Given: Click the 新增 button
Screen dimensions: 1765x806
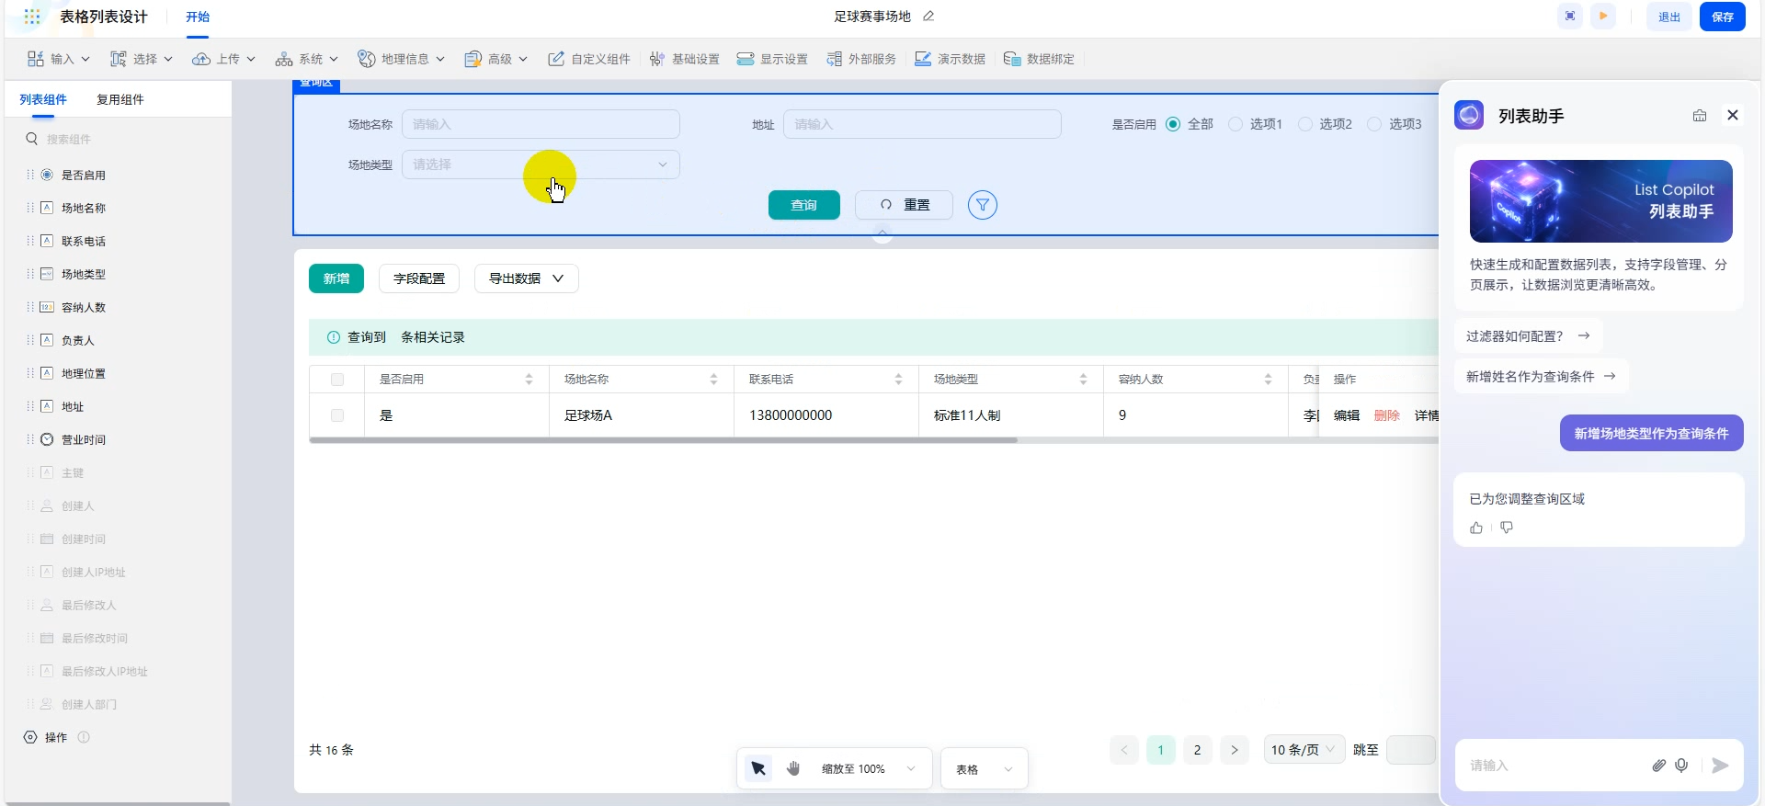Looking at the screenshot, I should click(336, 278).
